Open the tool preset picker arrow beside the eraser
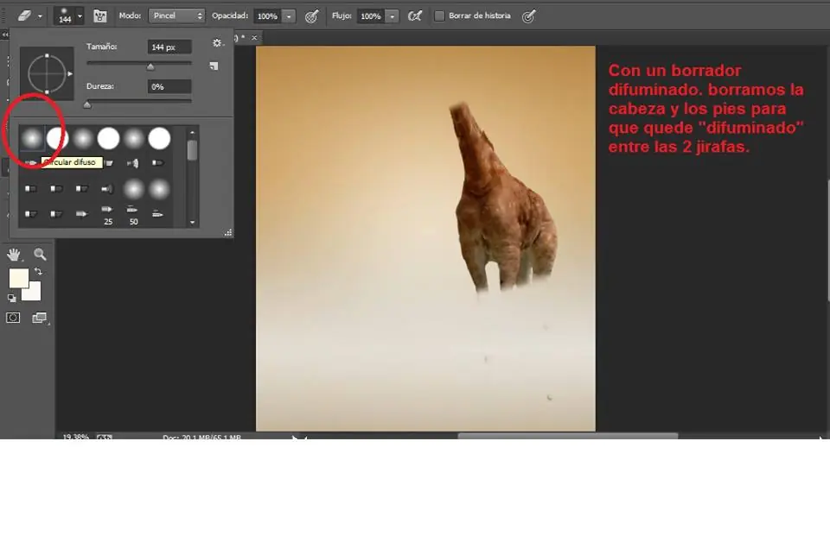830x536 pixels. (x=40, y=16)
